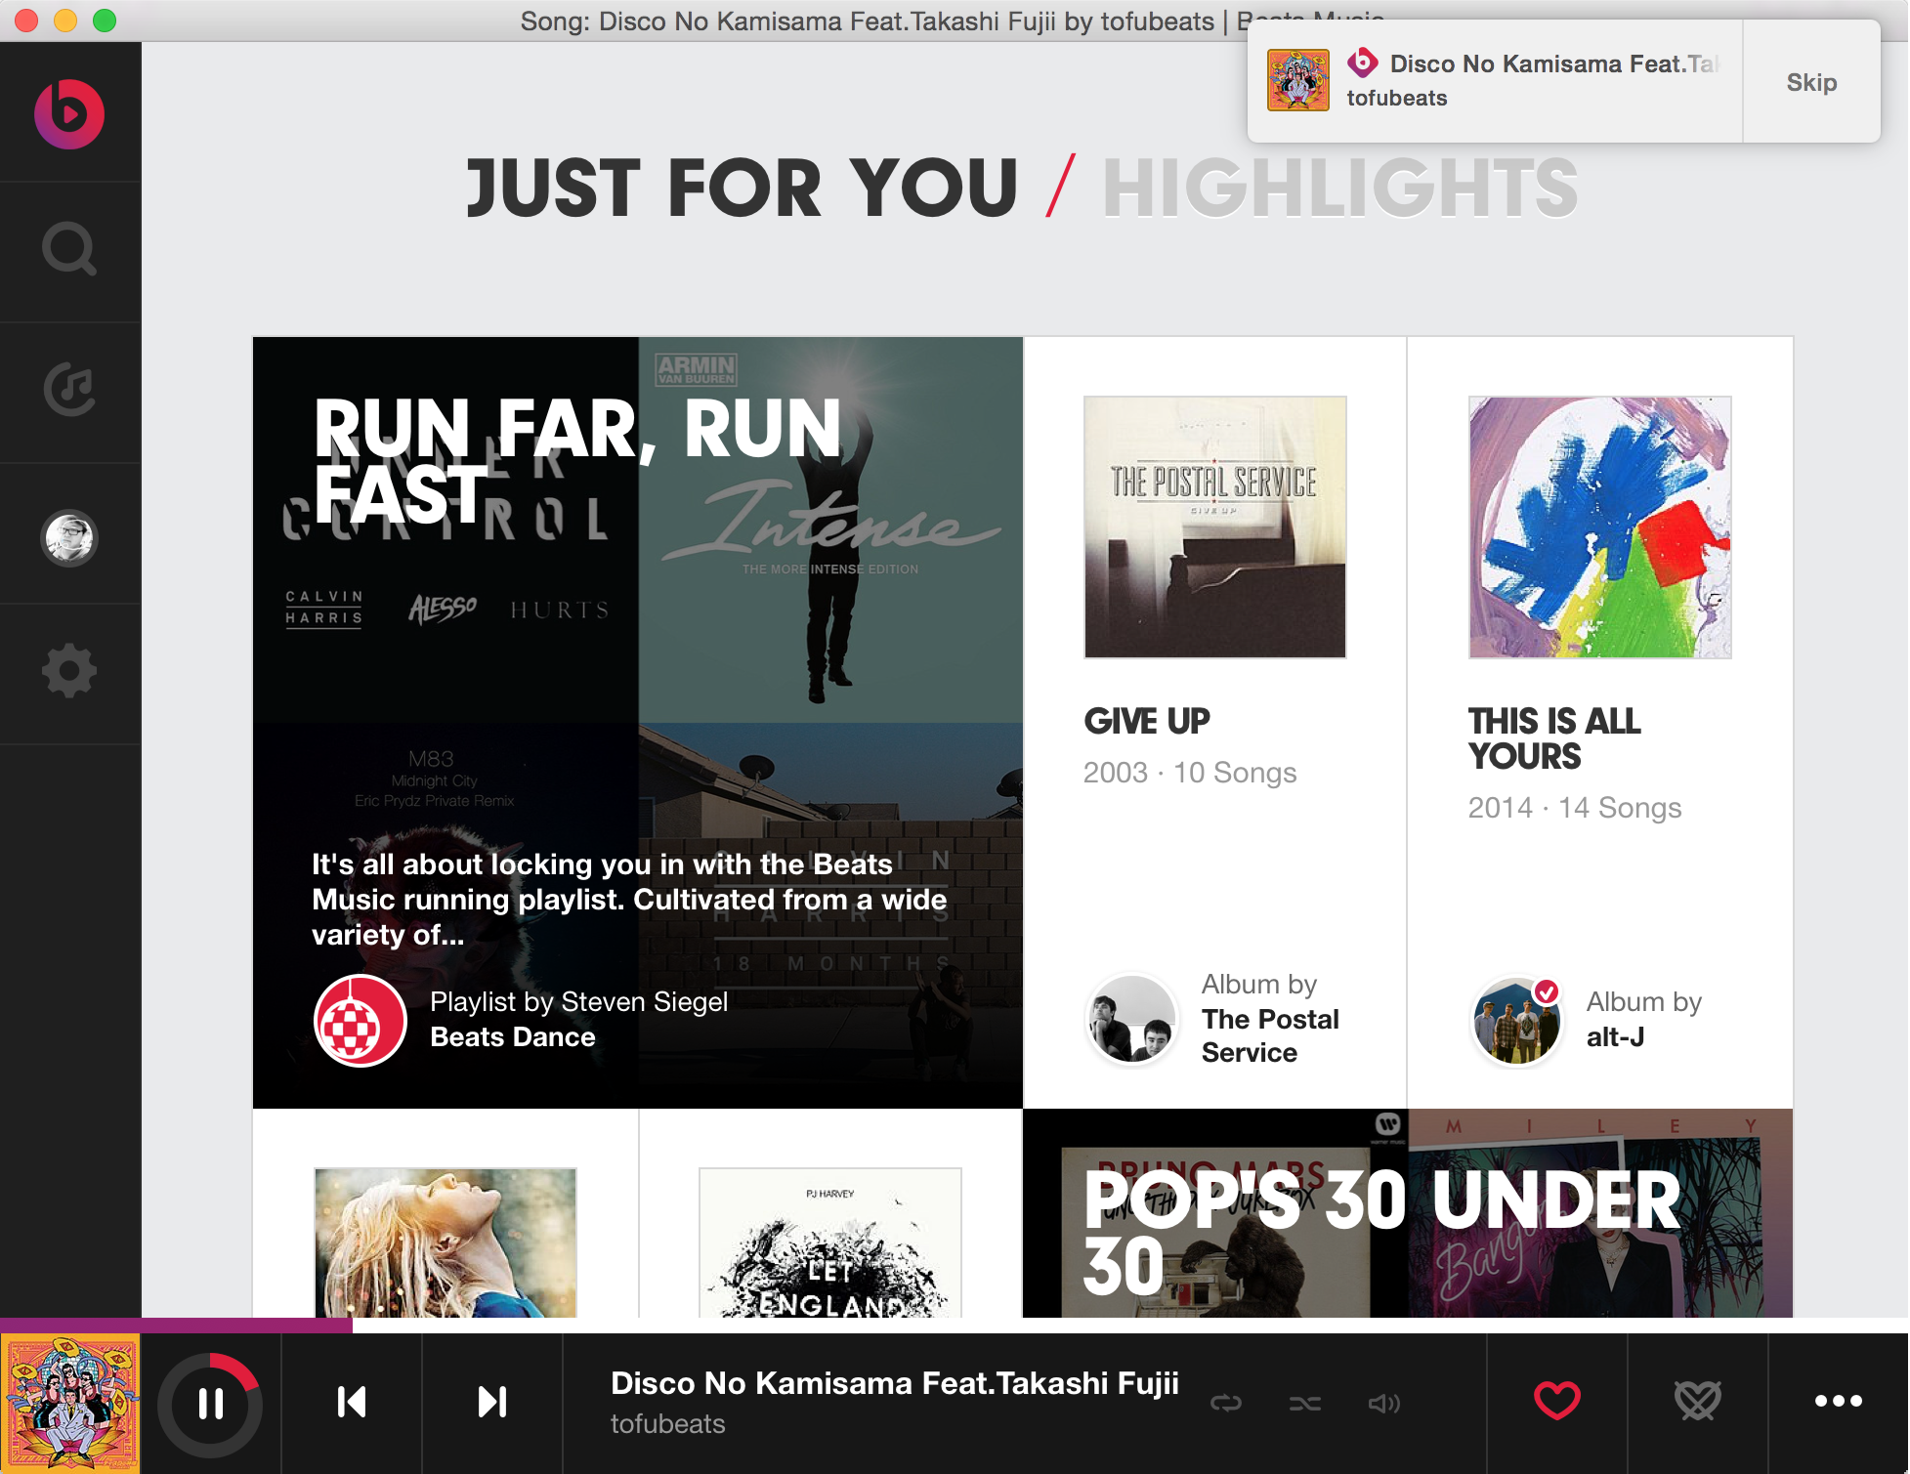Switch to the Highlights tab

coord(1339,189)
